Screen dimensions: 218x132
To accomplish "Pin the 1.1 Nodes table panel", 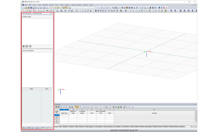I will [194, 104].
